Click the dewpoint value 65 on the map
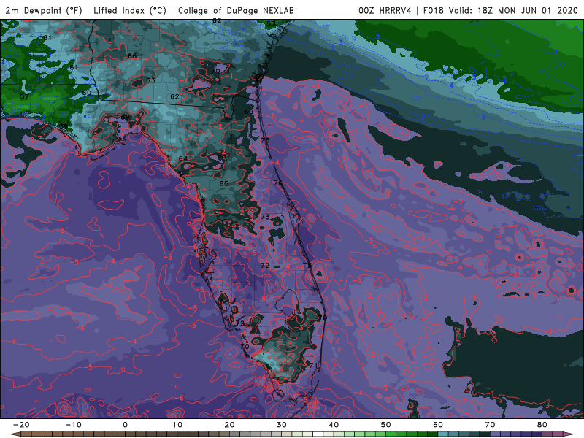The height and width of the screenshot is (438, 584). (x=224, y=183)
